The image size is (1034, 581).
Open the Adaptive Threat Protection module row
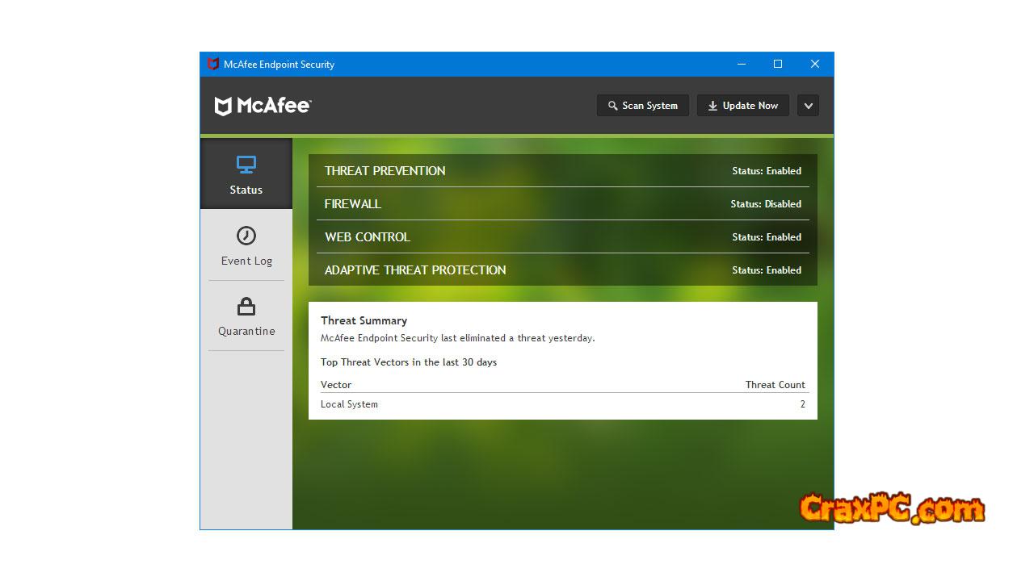pyautogui.click(x=563, y=270)
